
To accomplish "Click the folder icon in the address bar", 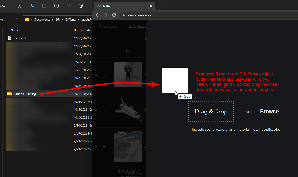I will coord(27,19).
